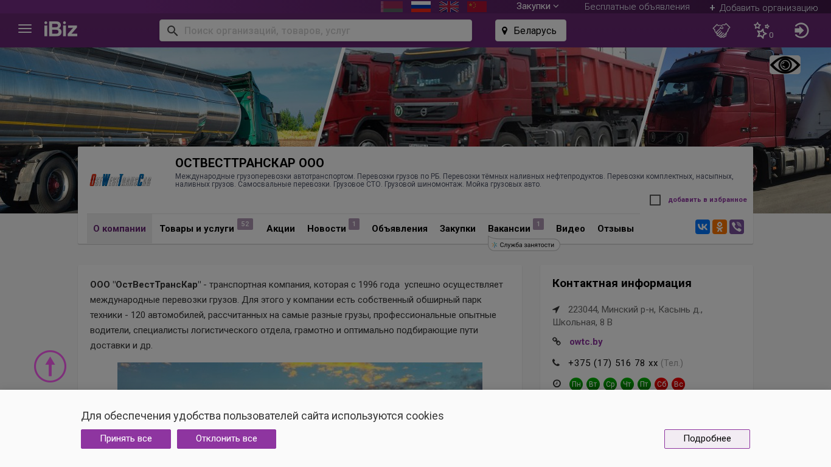Select the Вс day-off indicator
This screenshot has width=831, height=467.
point(678,384)
